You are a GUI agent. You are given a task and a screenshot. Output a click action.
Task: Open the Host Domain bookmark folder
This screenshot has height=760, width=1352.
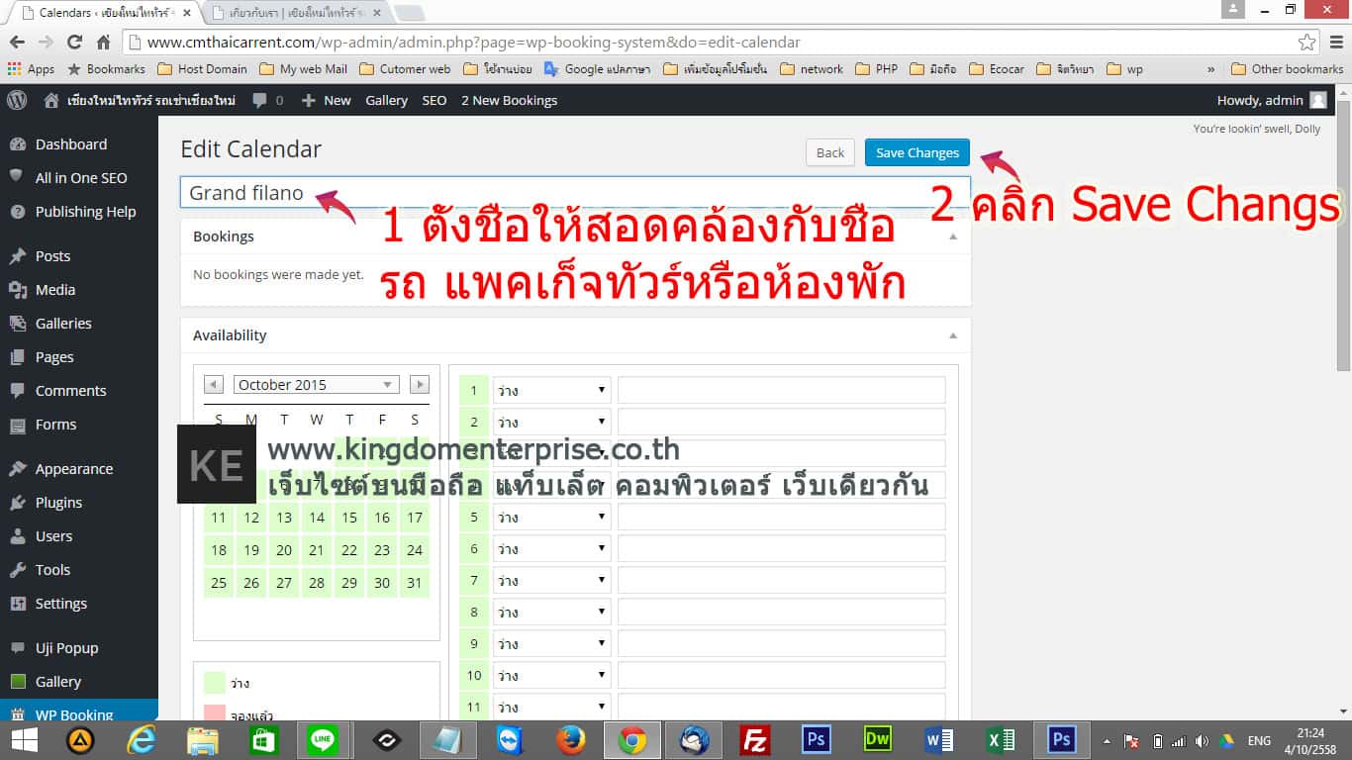[203, 69]
